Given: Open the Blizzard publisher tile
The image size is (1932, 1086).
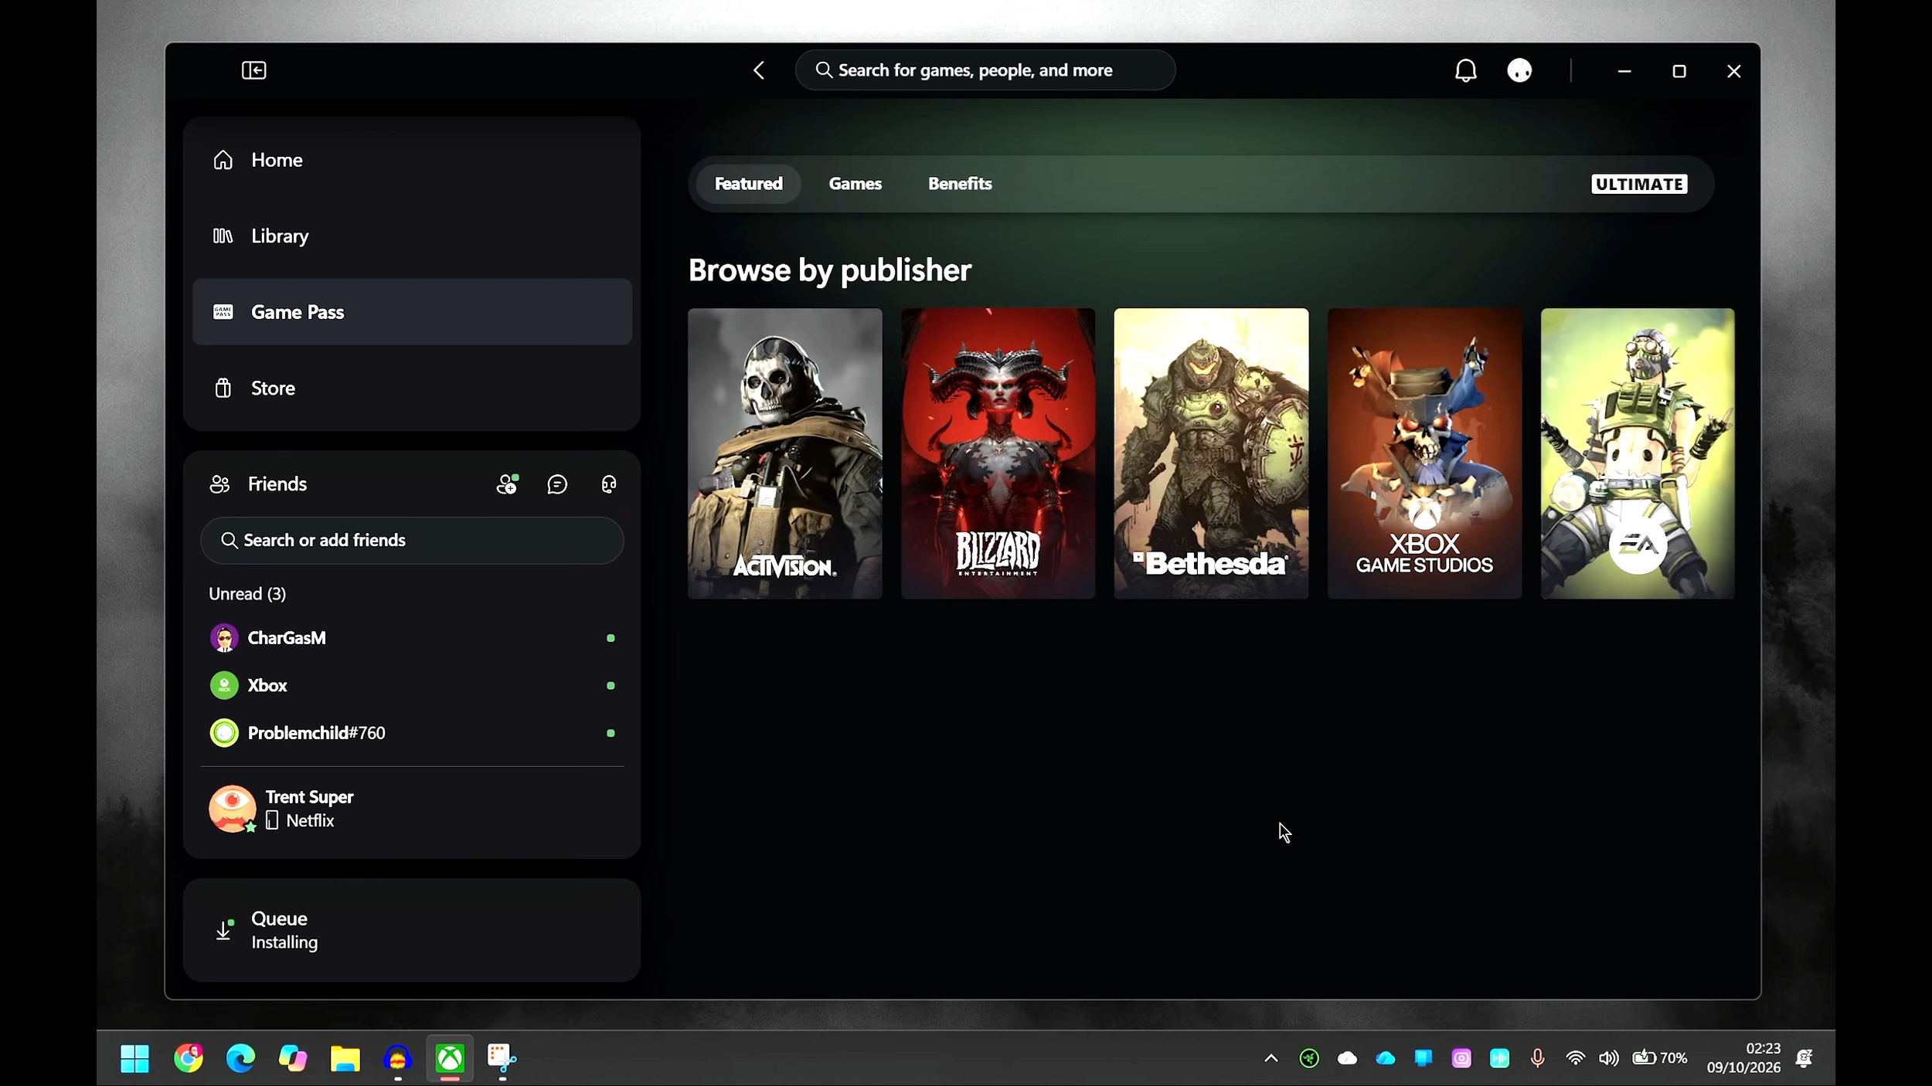Looking at the screenshot, I should tap(998, 453).
